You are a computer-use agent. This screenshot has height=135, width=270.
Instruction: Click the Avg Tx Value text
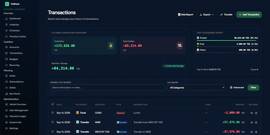pyautogui.click(x=209, y=70)
